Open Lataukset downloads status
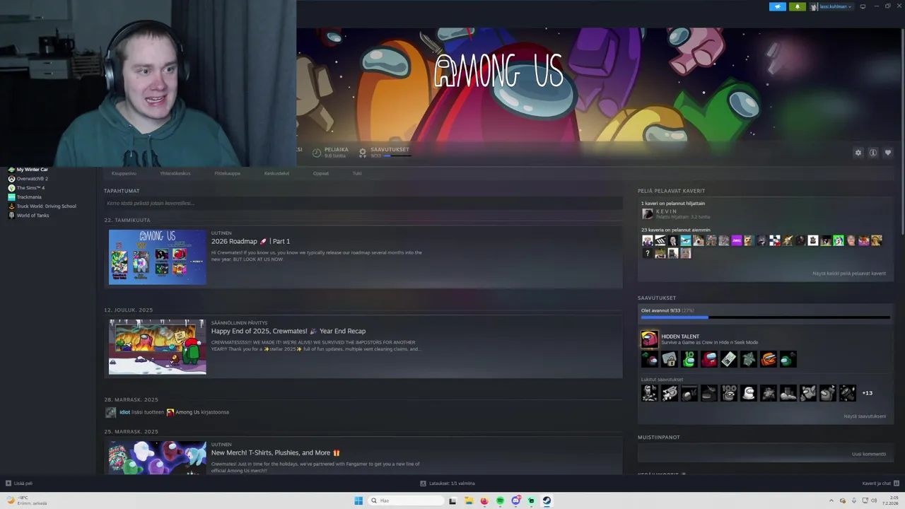This screenshot has width=905, height=509. click(448, 484)
